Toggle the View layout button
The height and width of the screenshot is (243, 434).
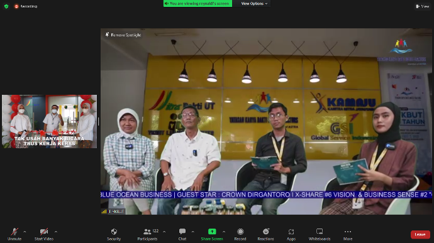(423, 6)
